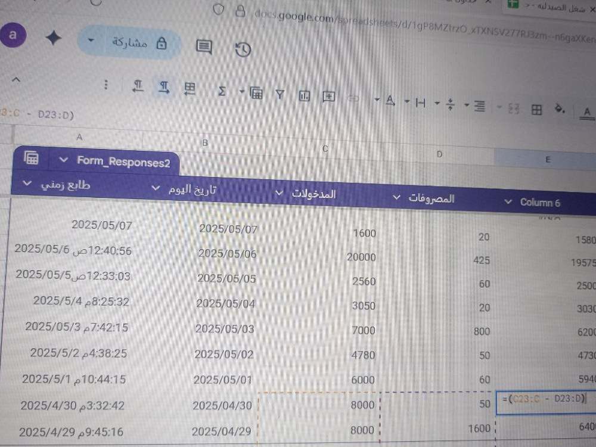
Task: Open the المدخولات column dropdown
Action: (279, 193)
